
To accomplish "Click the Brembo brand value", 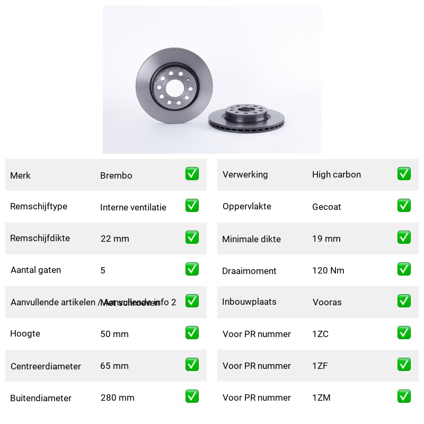I will 116,175.
